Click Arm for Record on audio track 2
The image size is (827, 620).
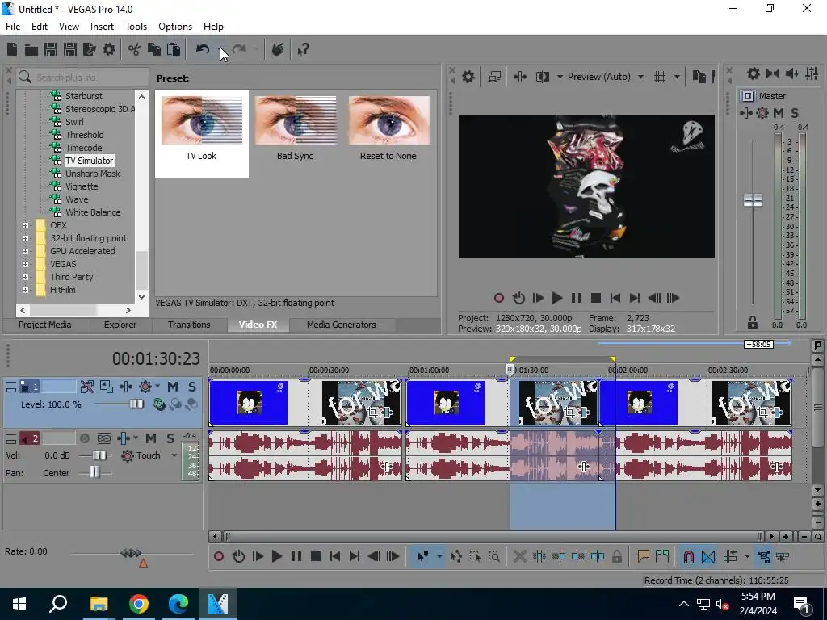[x=84, y=438]
